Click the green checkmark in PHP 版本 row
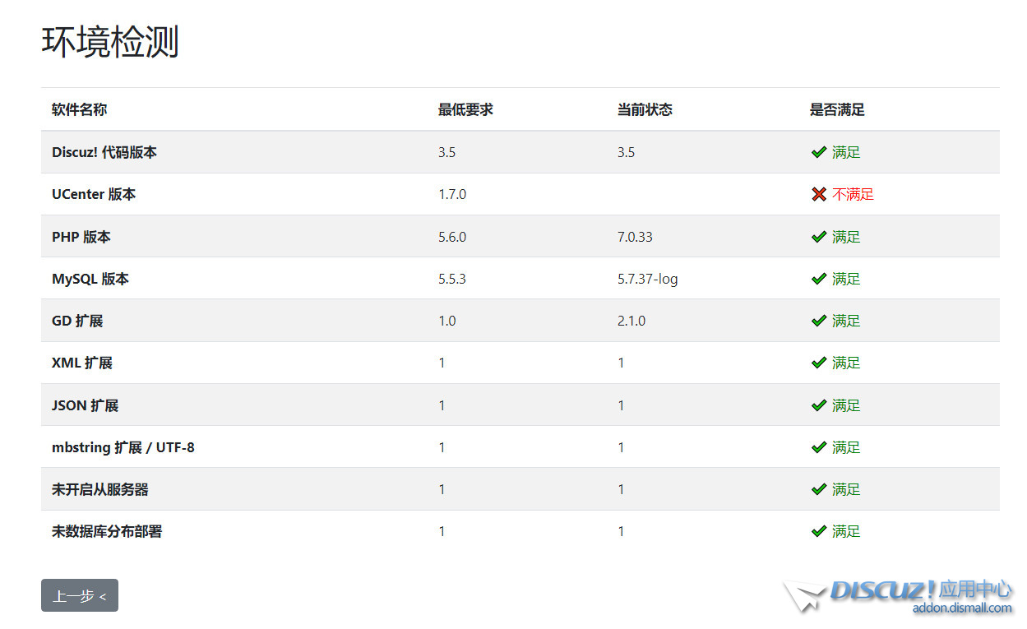This screenshot has width=1027, height=629. (818, 237)
